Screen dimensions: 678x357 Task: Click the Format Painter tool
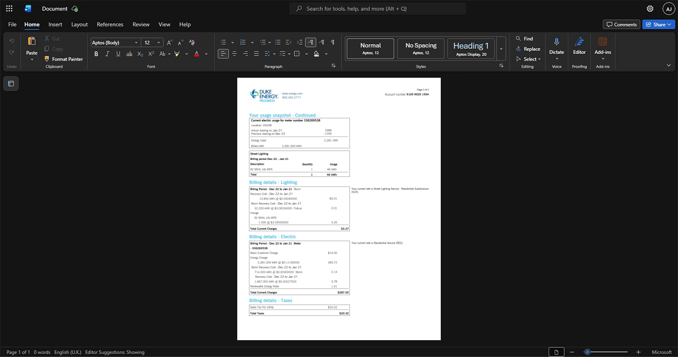(64, 59)
